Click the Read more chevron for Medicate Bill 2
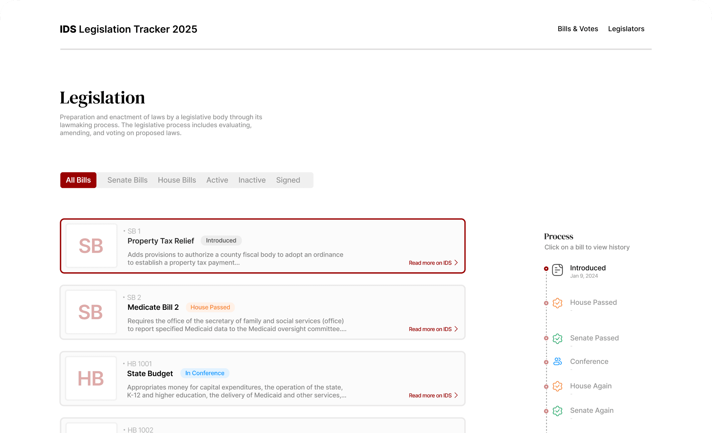 [x=456, y=329]
